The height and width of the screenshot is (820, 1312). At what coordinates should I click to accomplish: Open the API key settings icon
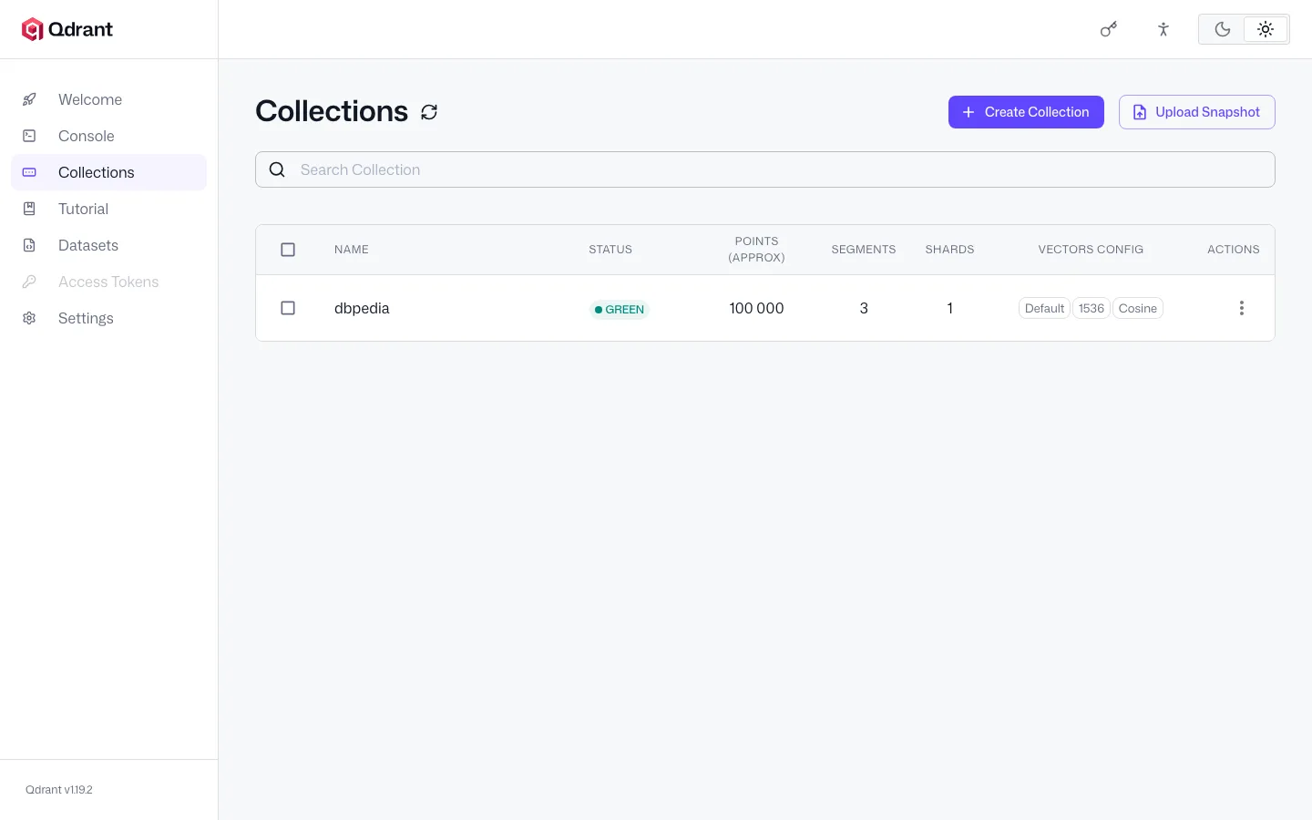1109,29
